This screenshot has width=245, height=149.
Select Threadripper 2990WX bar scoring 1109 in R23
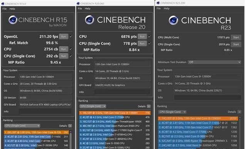click(x=198, y=141)
